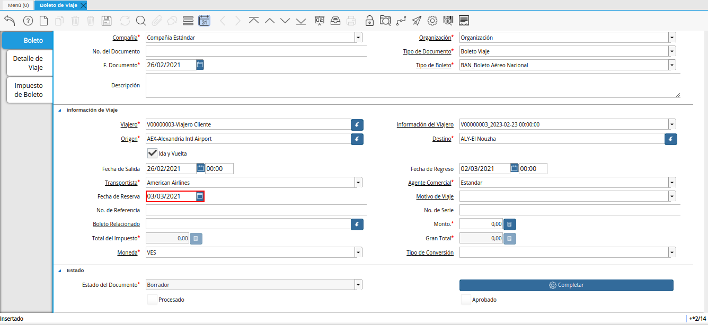This screenshot has width=708, height=325.
Task: Create a new record with blank page icon
Action: [x=44, y=21]
